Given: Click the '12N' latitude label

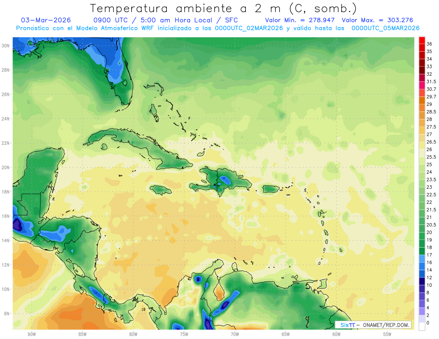Looking at the screenshot, I should [x=6, y=265].
